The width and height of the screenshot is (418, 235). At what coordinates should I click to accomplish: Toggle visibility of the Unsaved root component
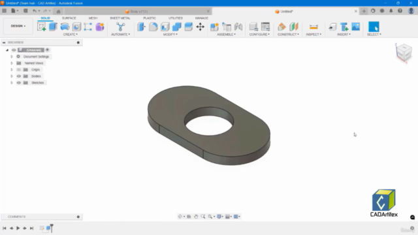[x=14, y=50]
